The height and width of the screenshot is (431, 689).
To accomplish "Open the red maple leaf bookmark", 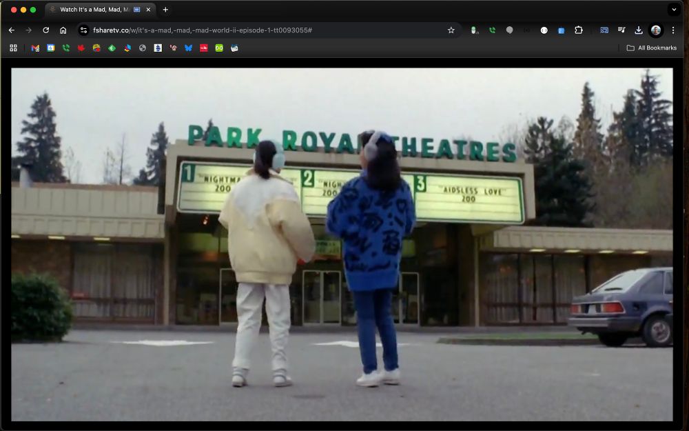I will (81, 48).
